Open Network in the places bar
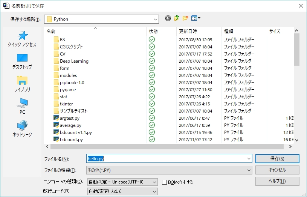Screen dimensions: 307x197 click(x=22, y=129)
